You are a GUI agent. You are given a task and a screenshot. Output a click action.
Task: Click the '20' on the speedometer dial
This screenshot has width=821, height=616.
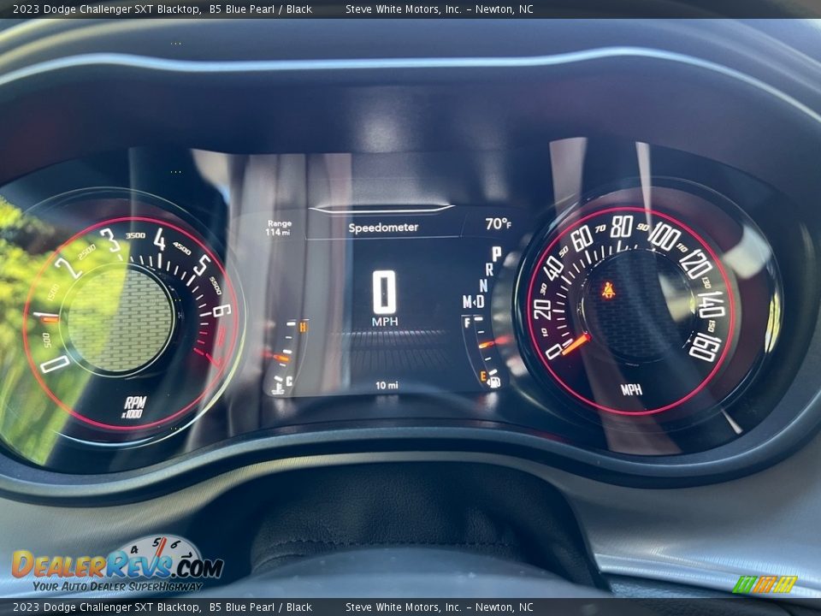542,309
